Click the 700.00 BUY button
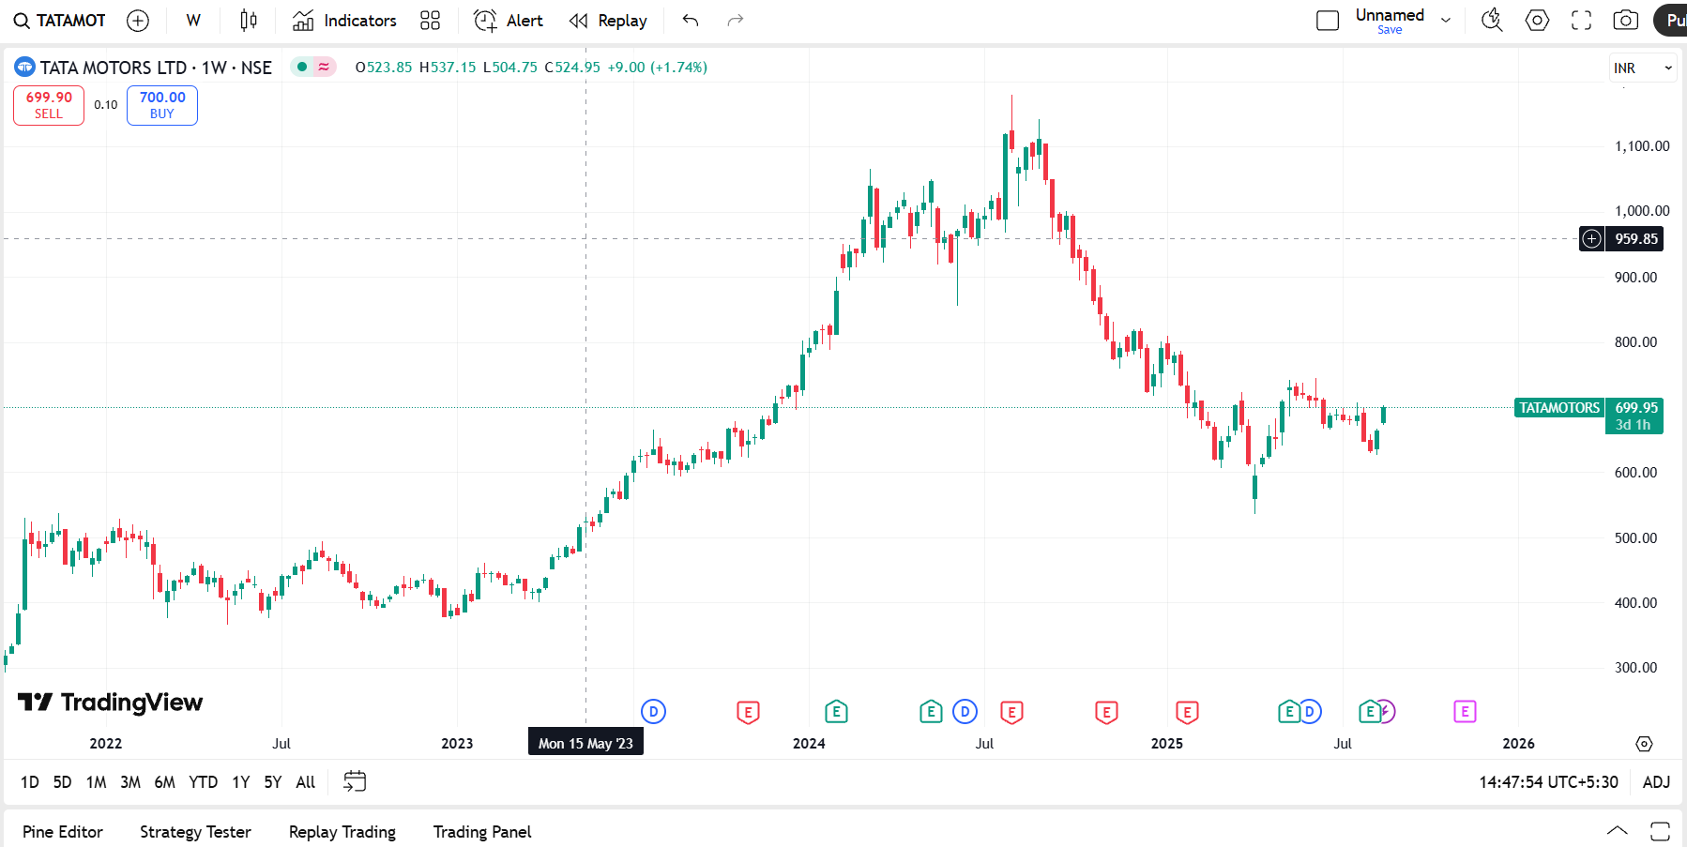Viewport: 1687px width, 847px height. [x=162, y=105]
